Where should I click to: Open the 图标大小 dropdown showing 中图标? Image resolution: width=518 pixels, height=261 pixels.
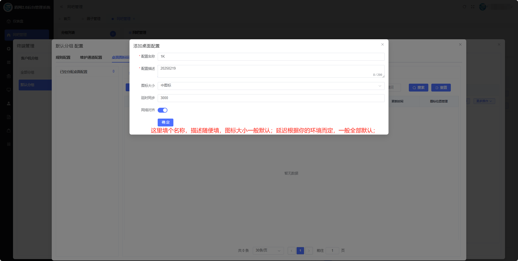click(x=271, y=86)
